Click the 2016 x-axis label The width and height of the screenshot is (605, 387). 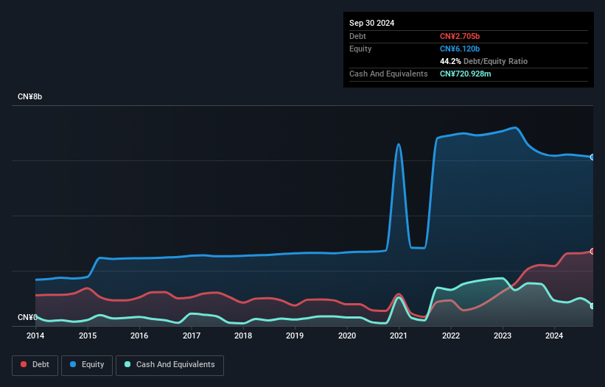[139, 335]
